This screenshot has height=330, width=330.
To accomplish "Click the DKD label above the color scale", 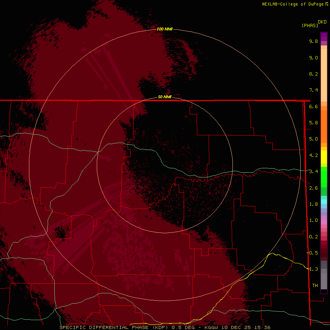I will [x=322, y=22].
